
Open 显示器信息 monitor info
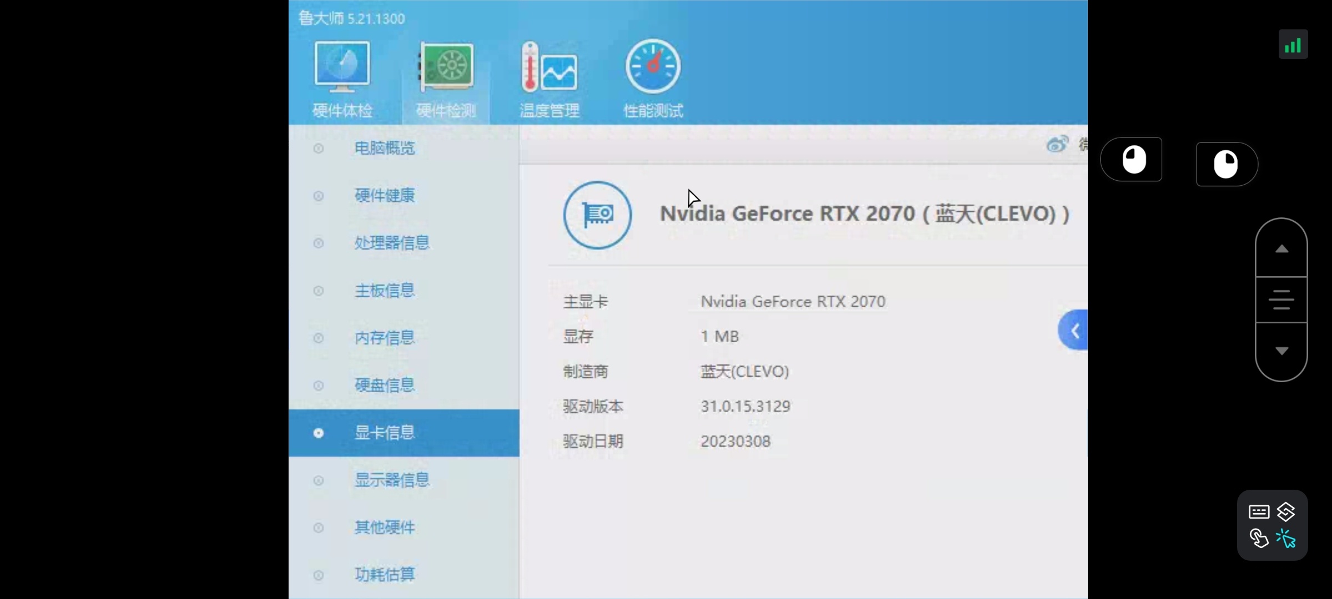click(x=404, y=480)
